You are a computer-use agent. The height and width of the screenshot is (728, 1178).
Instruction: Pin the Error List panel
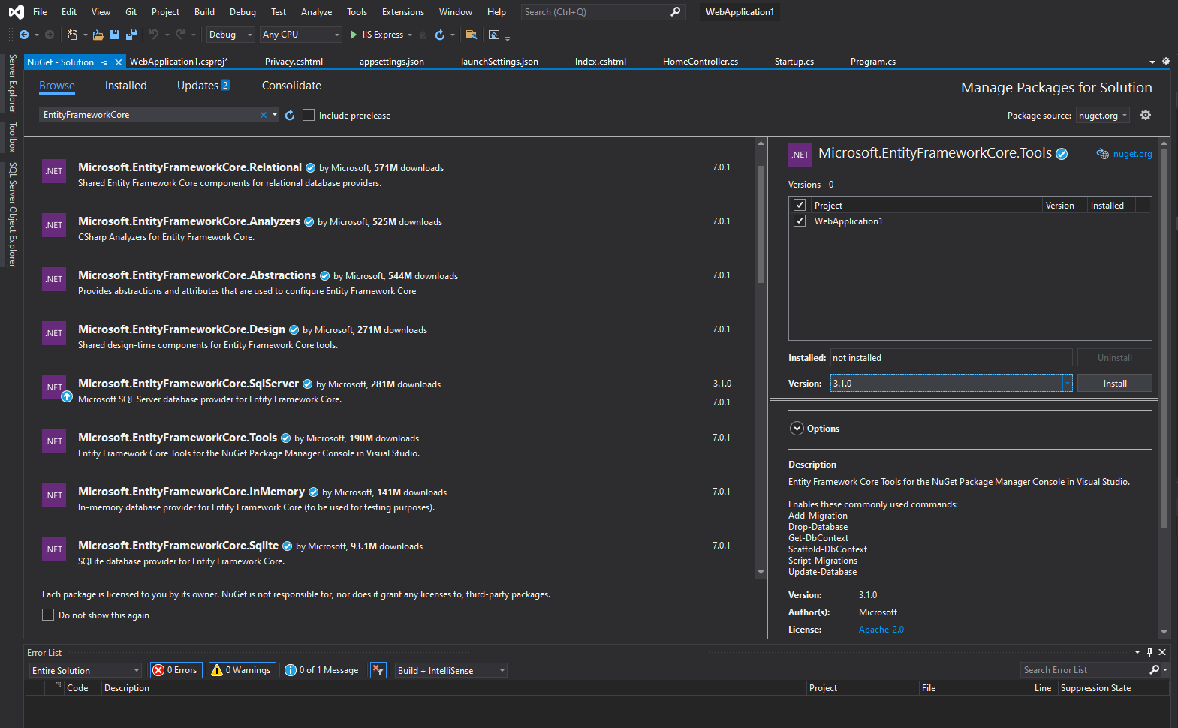(1149, 652)
